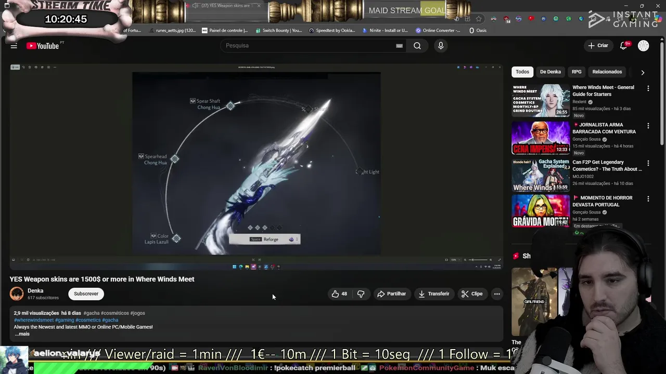Select the Todos filter chip
The height and width of the screenshot is (374, 666).
522,72
